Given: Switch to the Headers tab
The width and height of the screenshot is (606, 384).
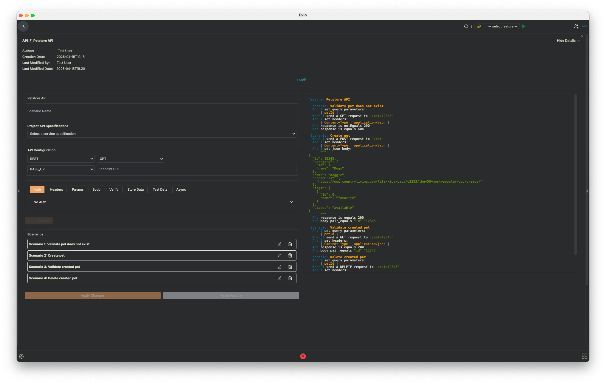Looking at the screenshot, I should [56, 189].
